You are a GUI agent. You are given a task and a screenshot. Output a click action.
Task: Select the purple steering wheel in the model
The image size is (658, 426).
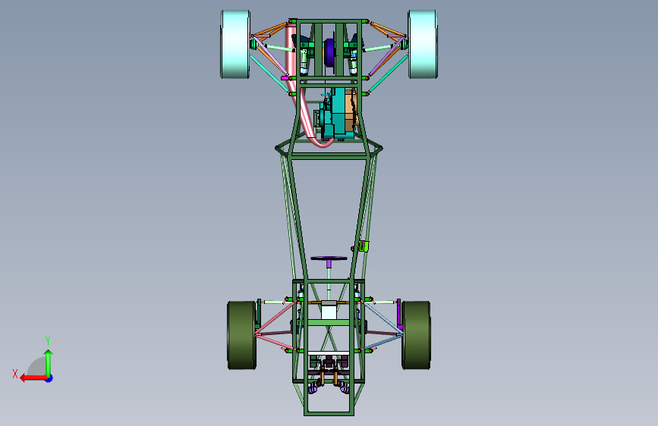tap(329, 258)
